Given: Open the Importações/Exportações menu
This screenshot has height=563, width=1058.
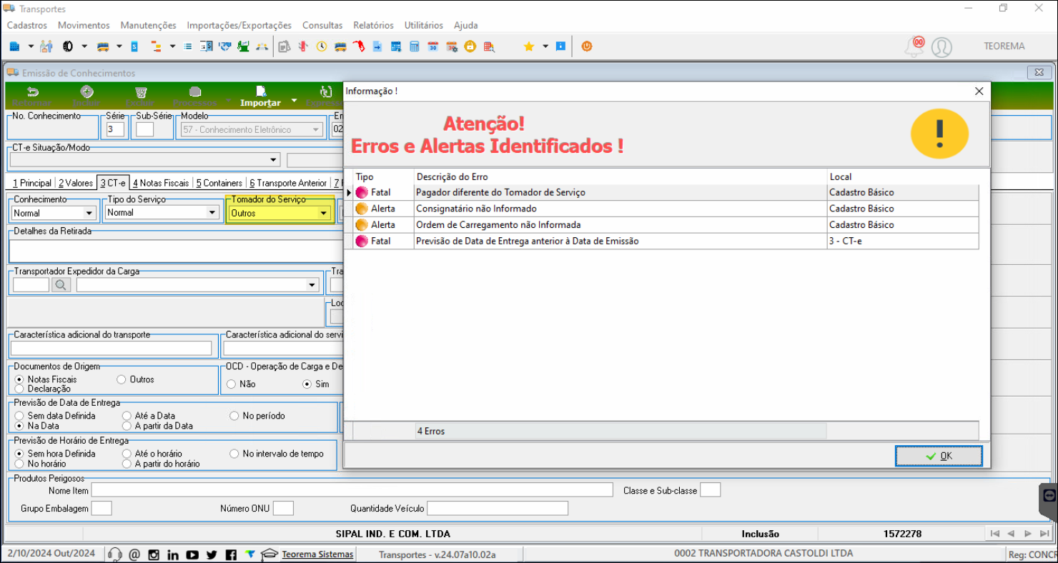Looking at the screenshot, I should coord(239,25).
